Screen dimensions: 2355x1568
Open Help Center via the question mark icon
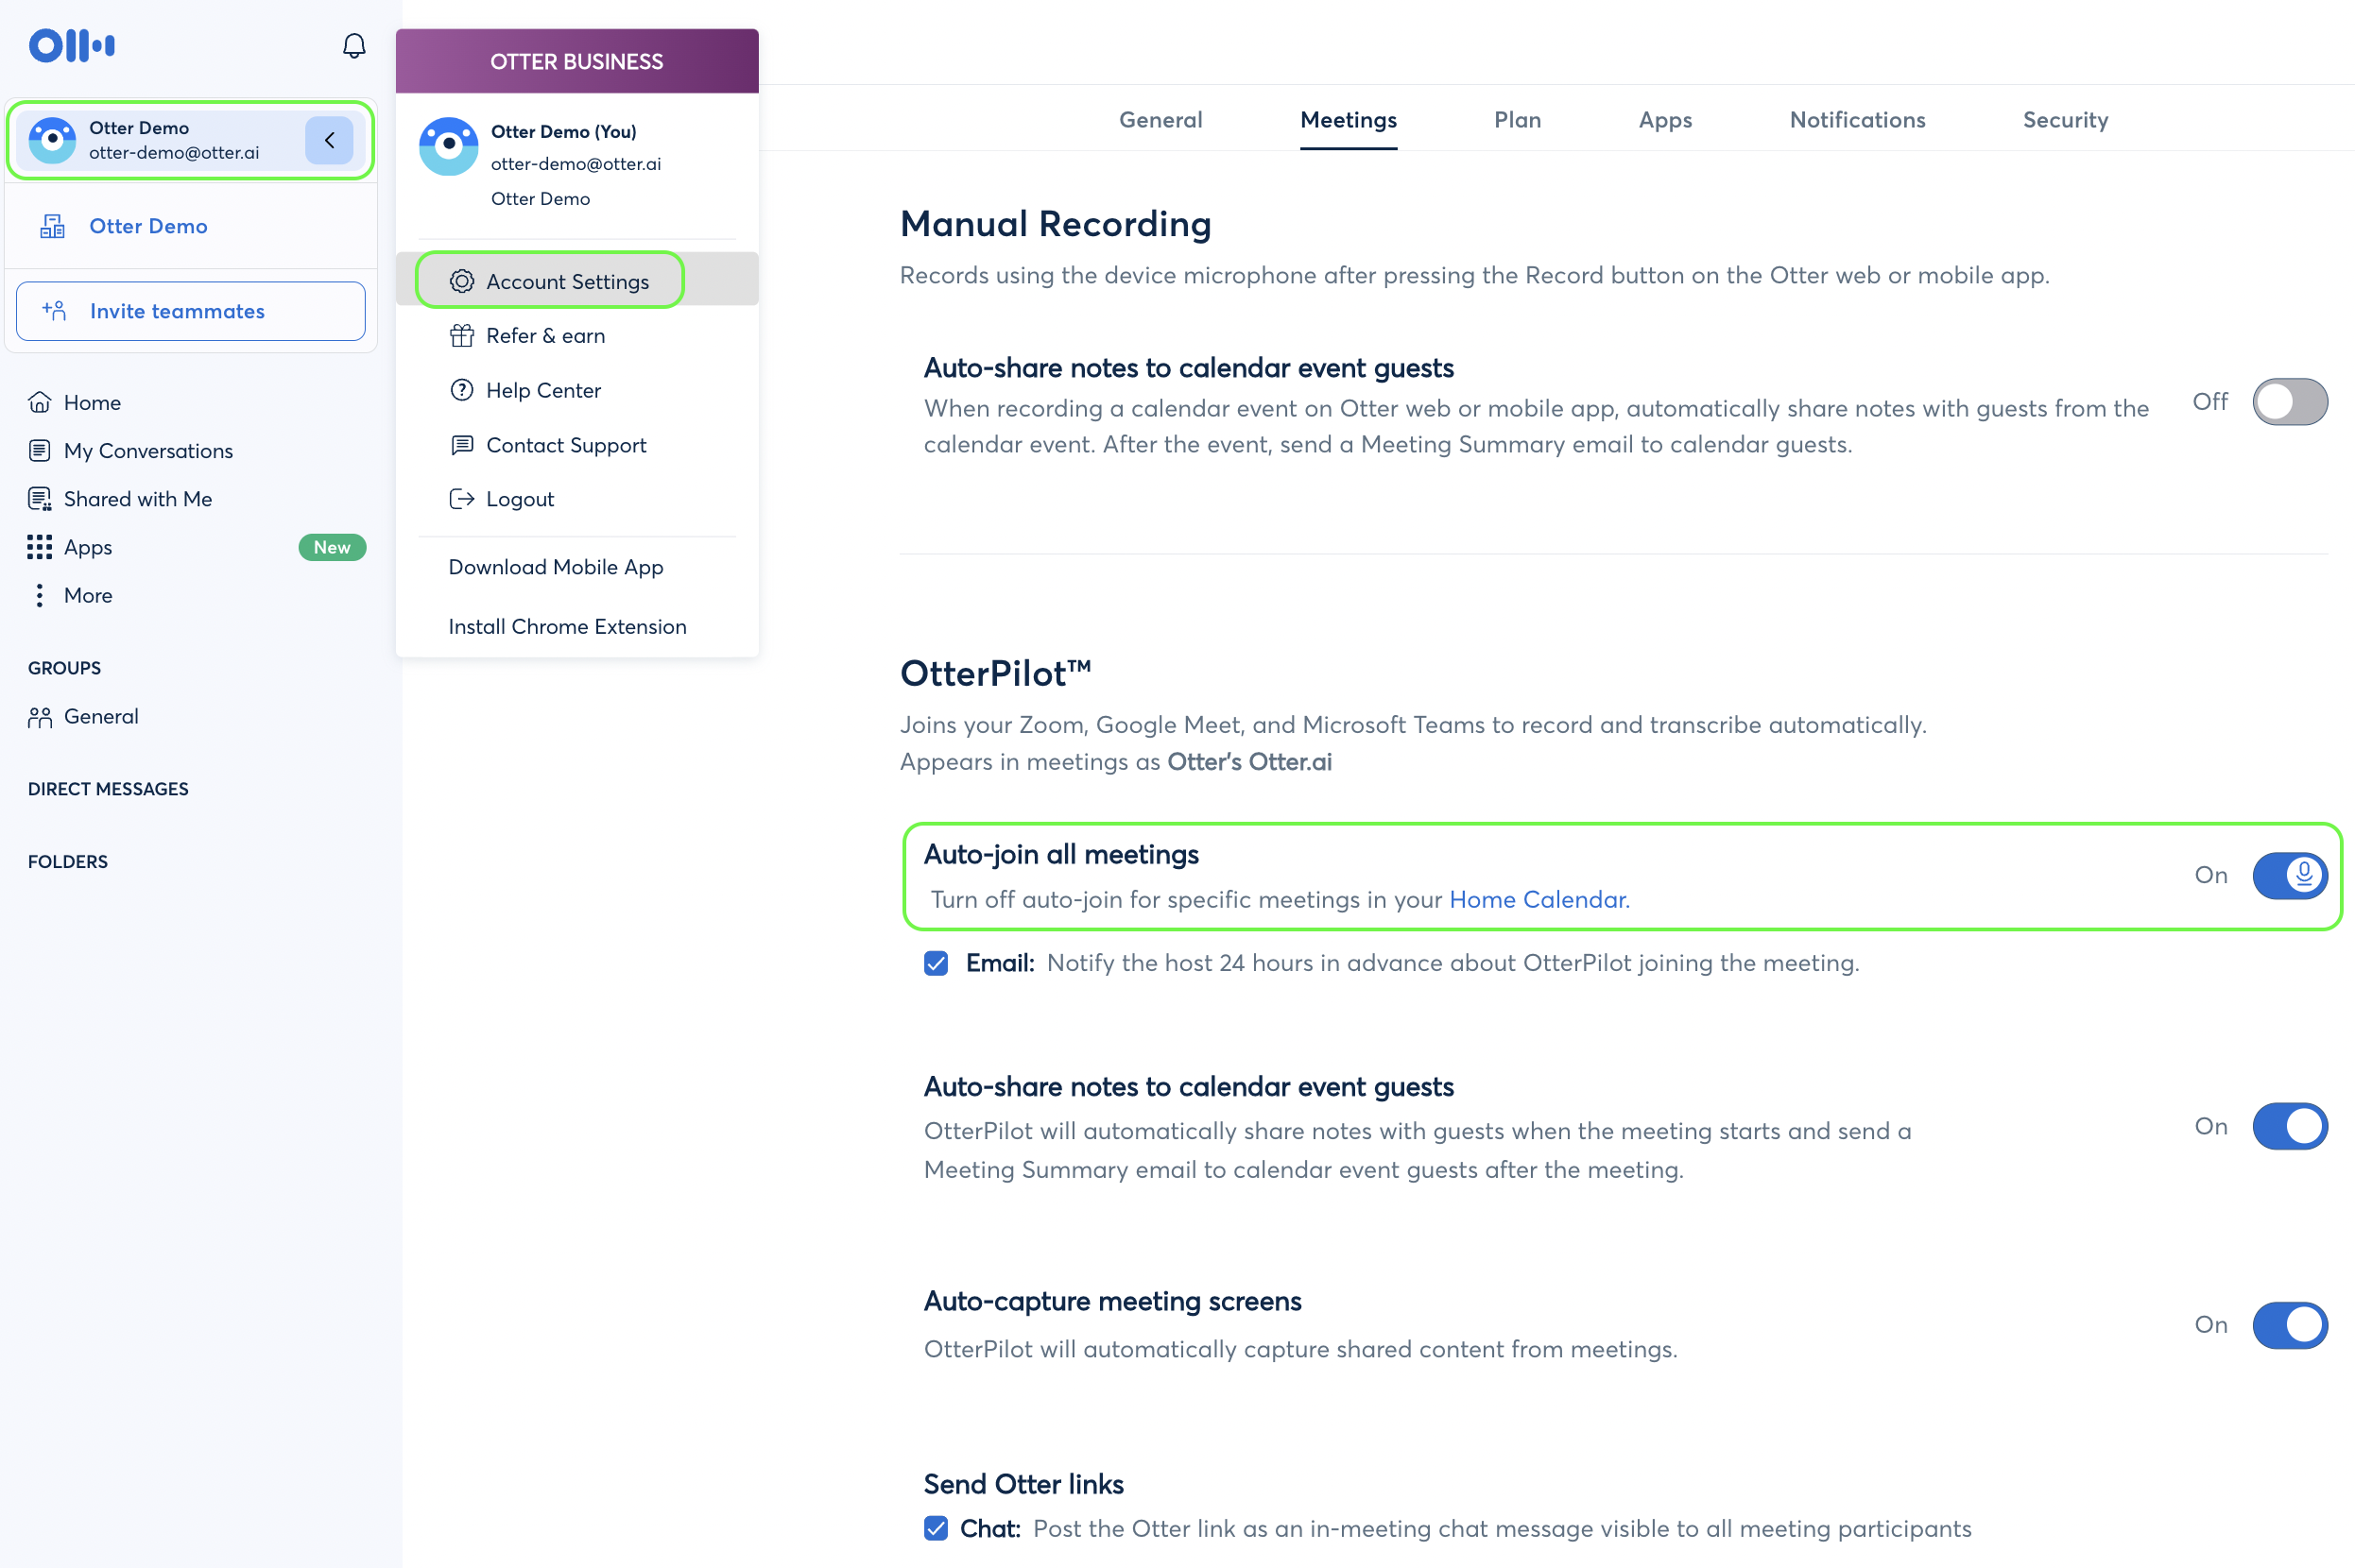(462, 390)
